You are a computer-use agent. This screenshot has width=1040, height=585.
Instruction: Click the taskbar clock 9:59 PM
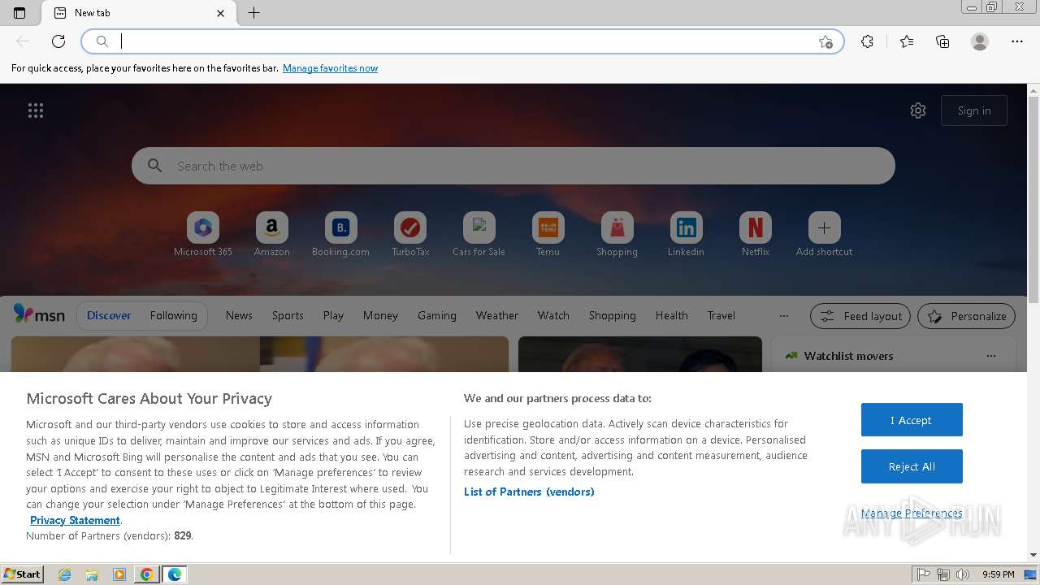[998, 574]
